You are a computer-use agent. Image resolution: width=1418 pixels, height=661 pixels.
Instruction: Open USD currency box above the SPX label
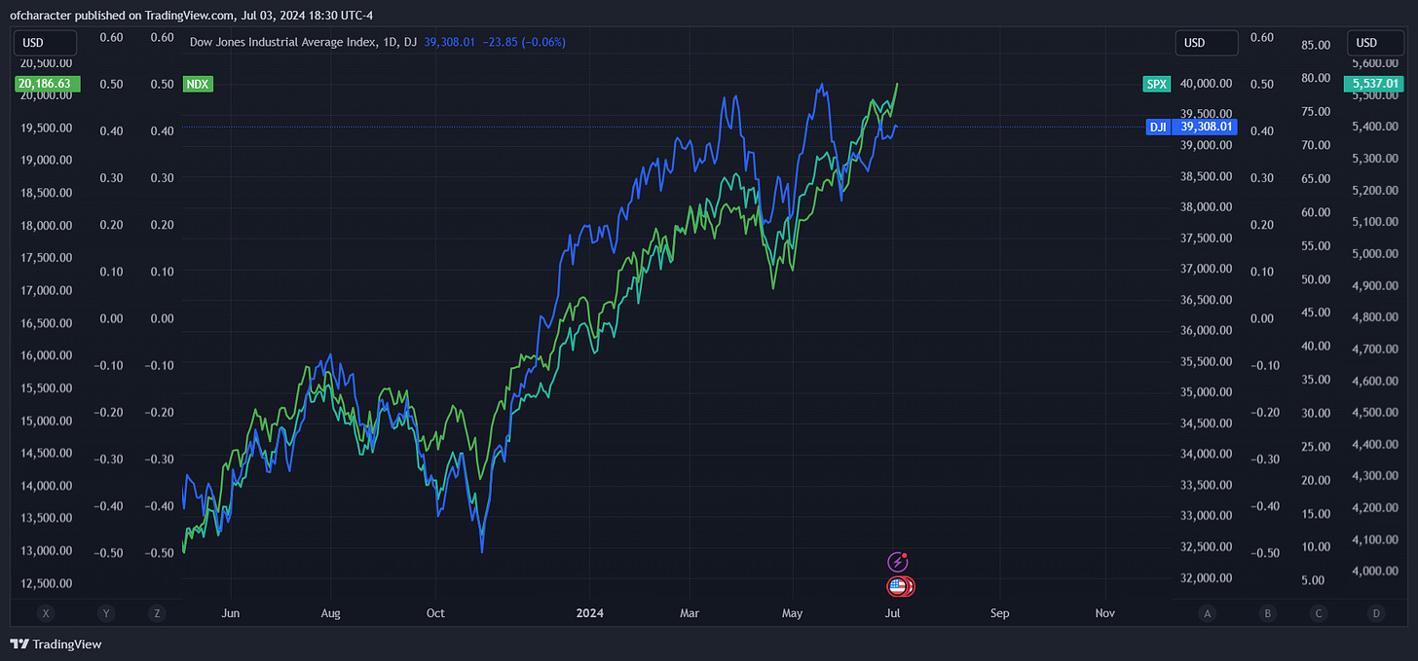(x=1207, y=43)
